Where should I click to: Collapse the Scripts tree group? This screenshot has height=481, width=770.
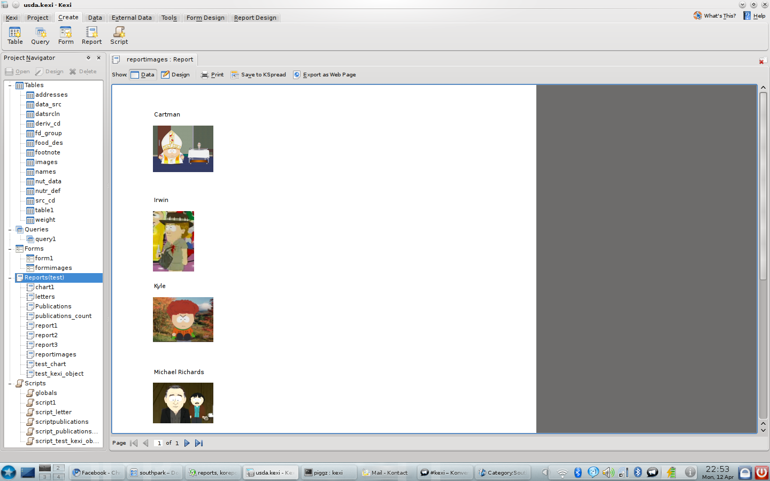click(x=10, y=384)
